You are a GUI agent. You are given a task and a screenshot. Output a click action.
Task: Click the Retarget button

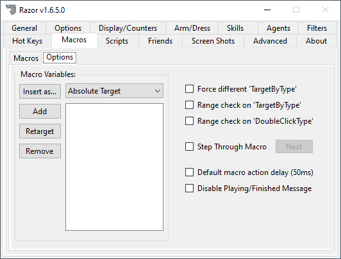40,131
